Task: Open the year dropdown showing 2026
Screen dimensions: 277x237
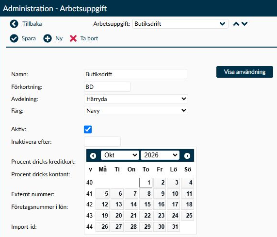Action: (160, 155)
